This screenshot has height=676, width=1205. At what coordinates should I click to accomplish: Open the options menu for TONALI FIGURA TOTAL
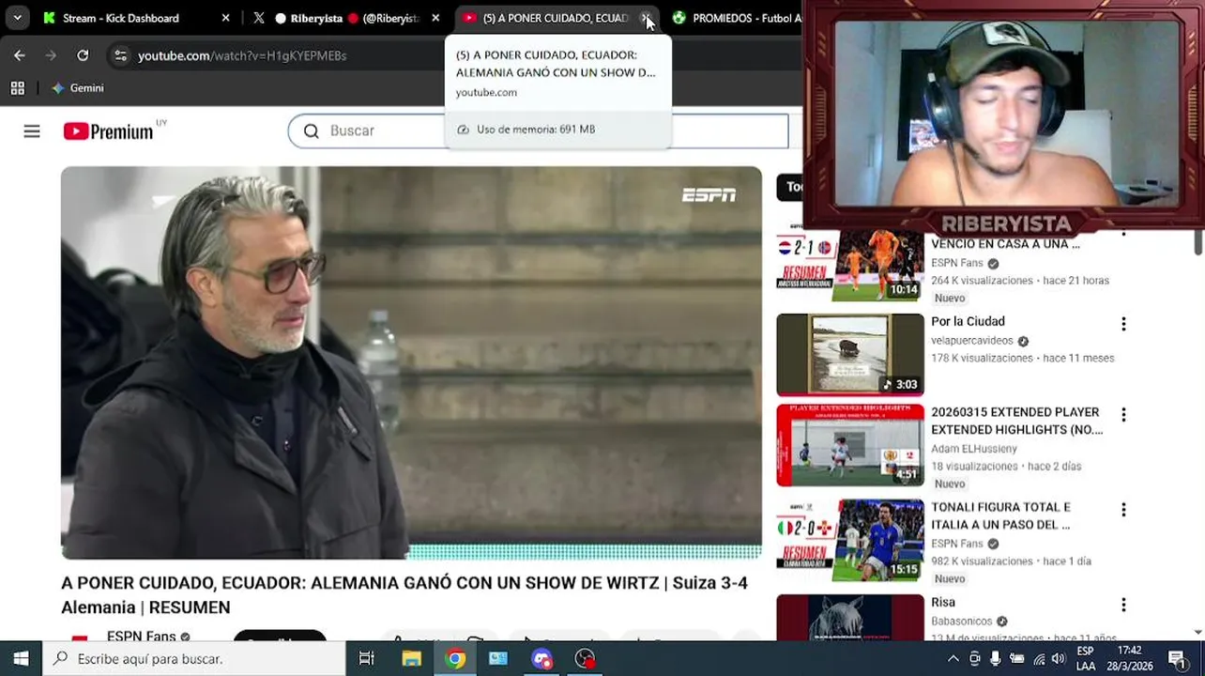(x=1123, y=510)
